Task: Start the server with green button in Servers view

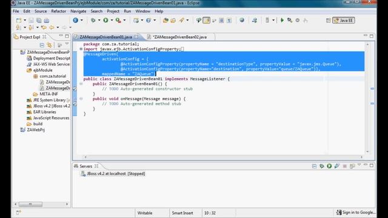Action: tap(329, 166)
